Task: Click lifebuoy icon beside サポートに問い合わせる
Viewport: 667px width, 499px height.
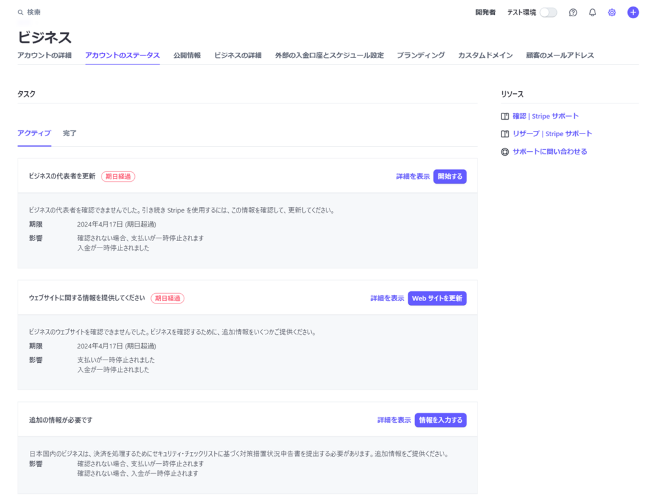Action: tap(505, 152)
